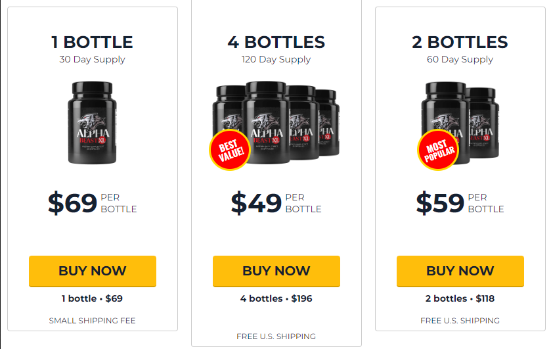Click the BUY NOW button for 2 bottles

click(x=460, y=271)
